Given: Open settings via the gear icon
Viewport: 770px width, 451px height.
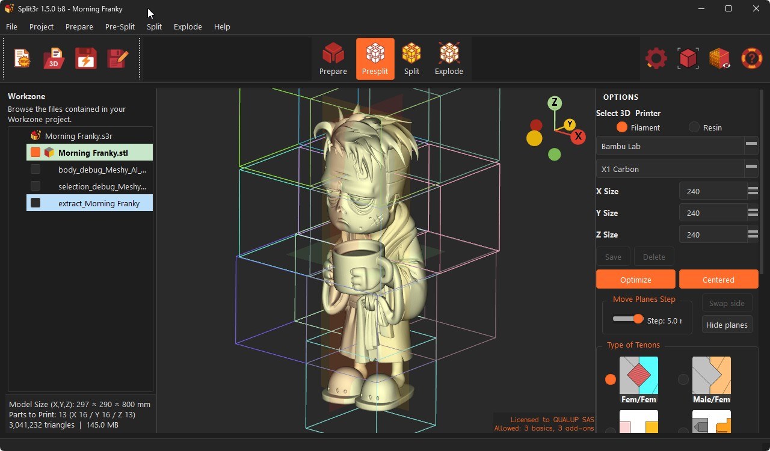Looking at the screenshot, I should [x=656, y=58].
